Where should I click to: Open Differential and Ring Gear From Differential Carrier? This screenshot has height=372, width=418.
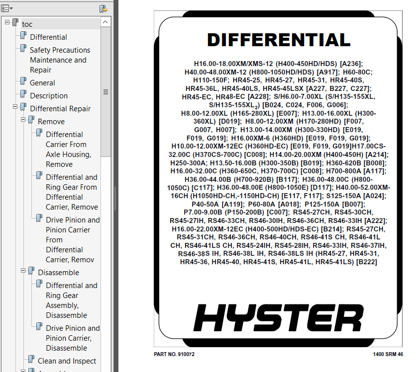[72, 192]
